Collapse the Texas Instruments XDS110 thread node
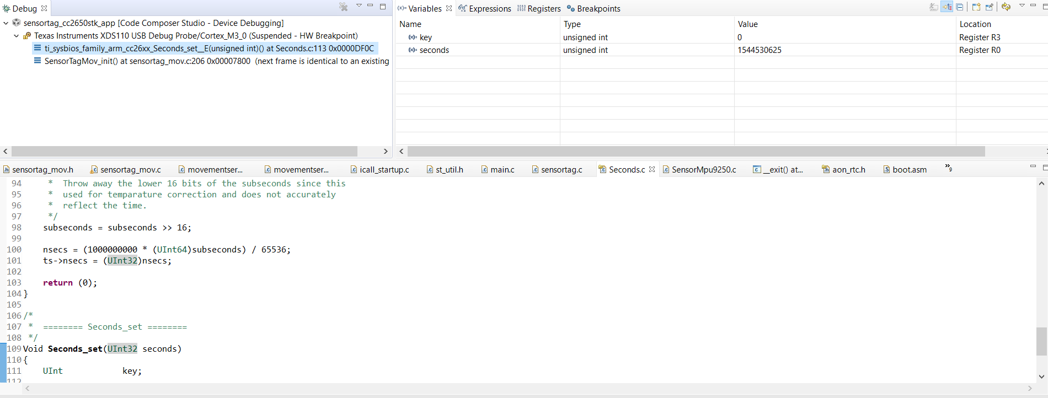Image resolution: width=1048 pixels, height=398 pixels. (x=17, y=36)
